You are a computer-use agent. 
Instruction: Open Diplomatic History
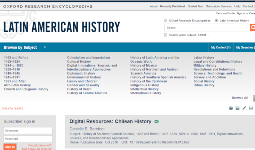pyautogui.click(x=81, y=73)
